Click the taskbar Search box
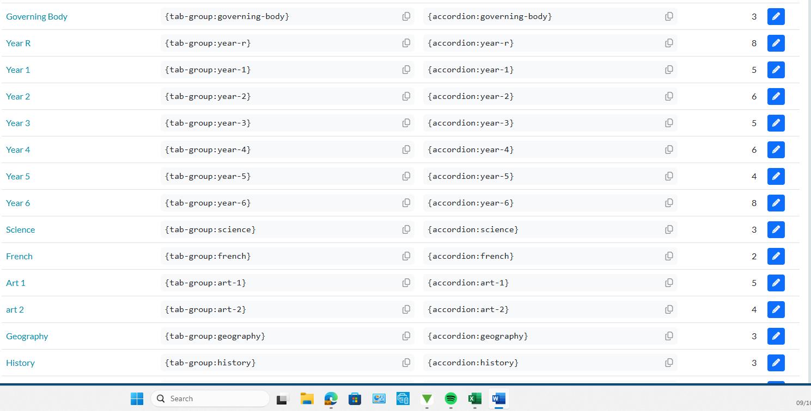811x411 pixels. tap(210, 398)
